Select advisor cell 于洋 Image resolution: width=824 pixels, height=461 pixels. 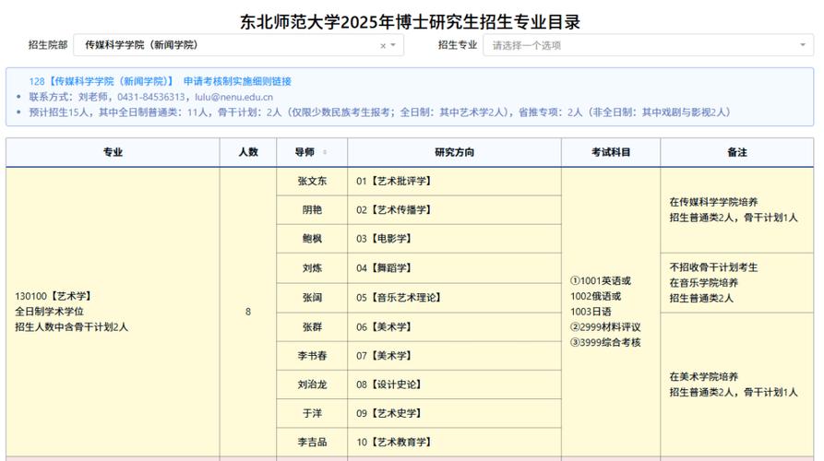click(x=312, y=414)
